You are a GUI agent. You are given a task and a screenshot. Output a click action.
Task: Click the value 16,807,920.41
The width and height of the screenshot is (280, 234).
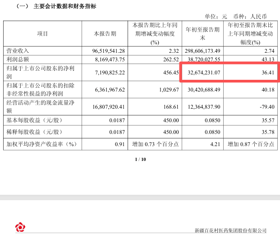click(109, 107)
